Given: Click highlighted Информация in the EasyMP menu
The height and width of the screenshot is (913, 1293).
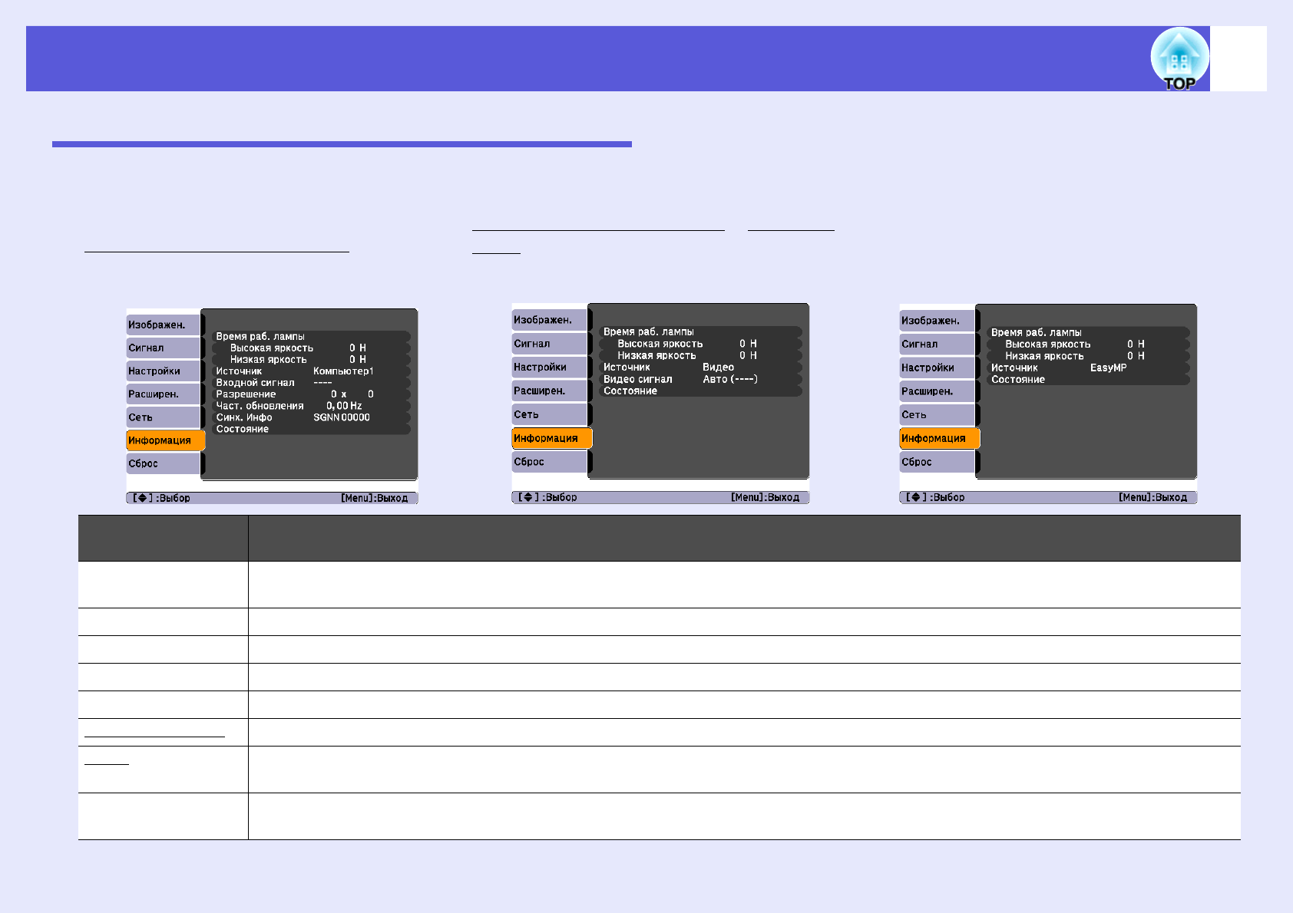Looking at the screenshot, I should pyautogui.click(x=938, y=438).
